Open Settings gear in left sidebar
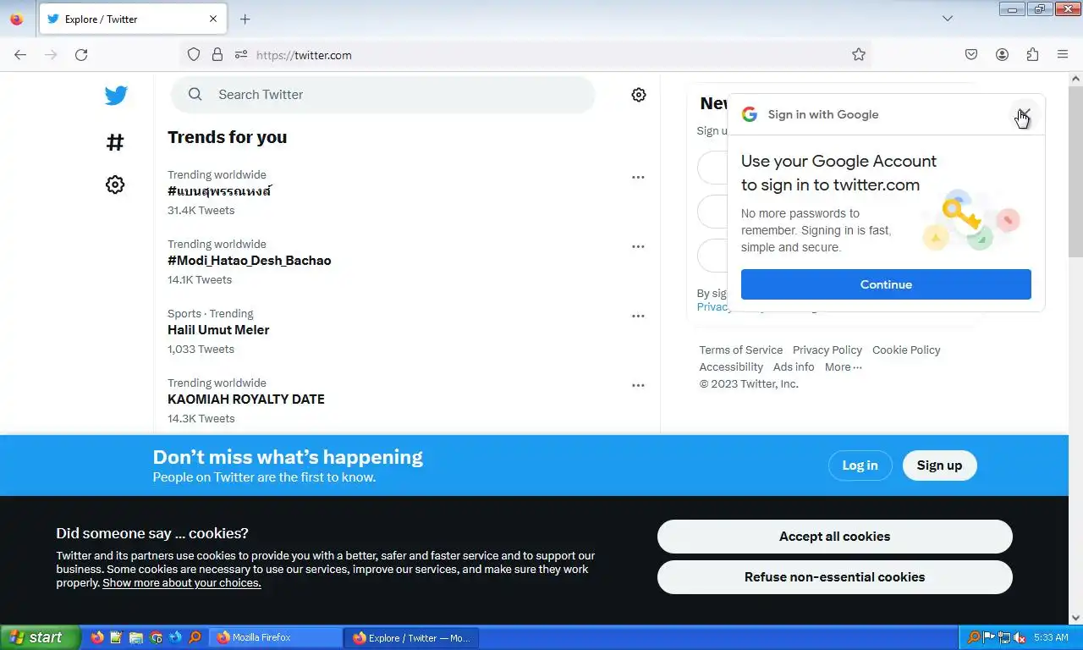Screen dimensions: 1083x650 [x=115, y=185]
